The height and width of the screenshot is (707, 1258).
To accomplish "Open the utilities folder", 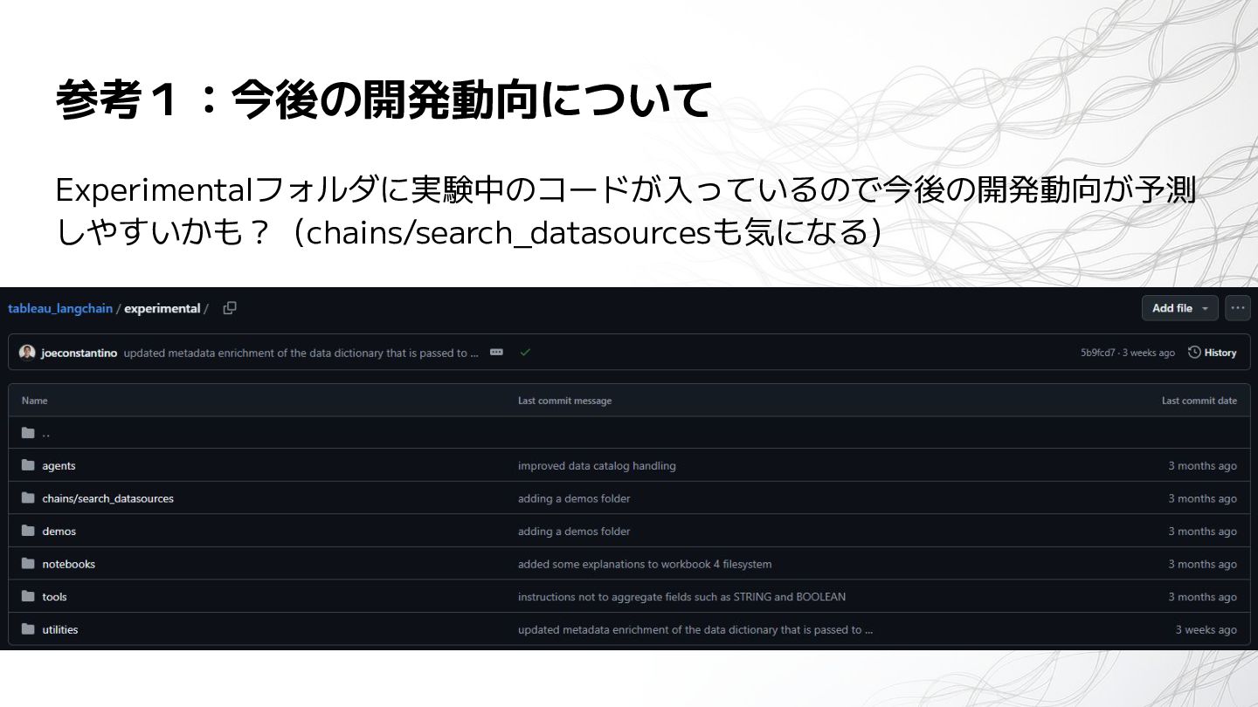I will click(x=59, y=629).
